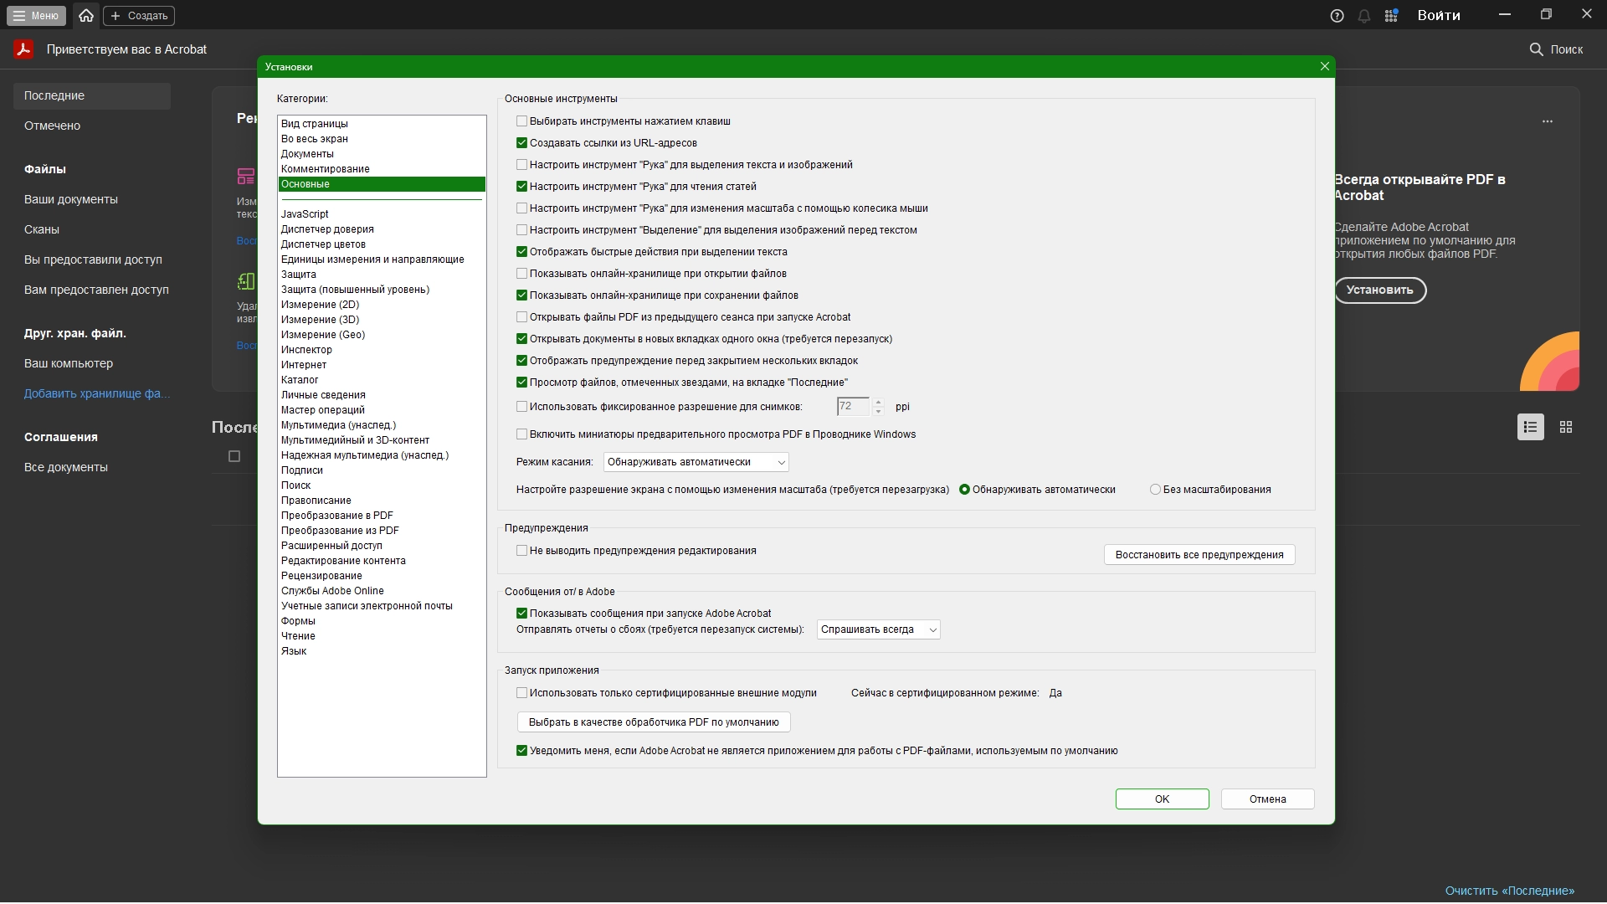Select "Без масштабирования" radio button
This screenshot has width=1607, height=904.
pyautogui.click(x=1155, y=490)
